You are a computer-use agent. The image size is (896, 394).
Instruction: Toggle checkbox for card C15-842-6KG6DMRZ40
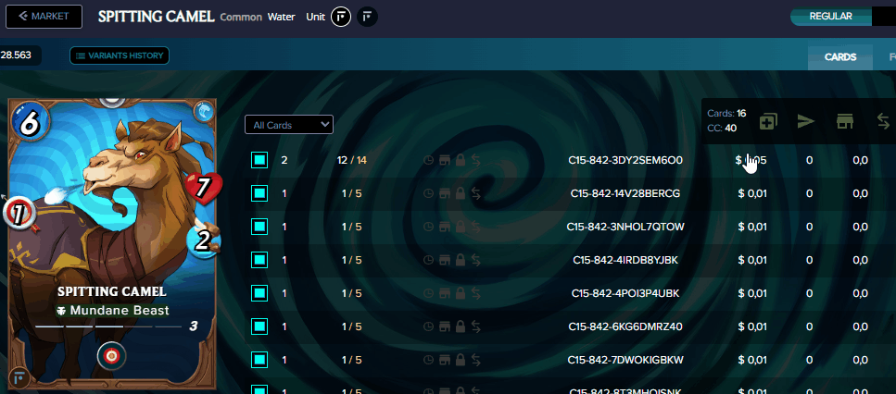[x=259, y=326]
